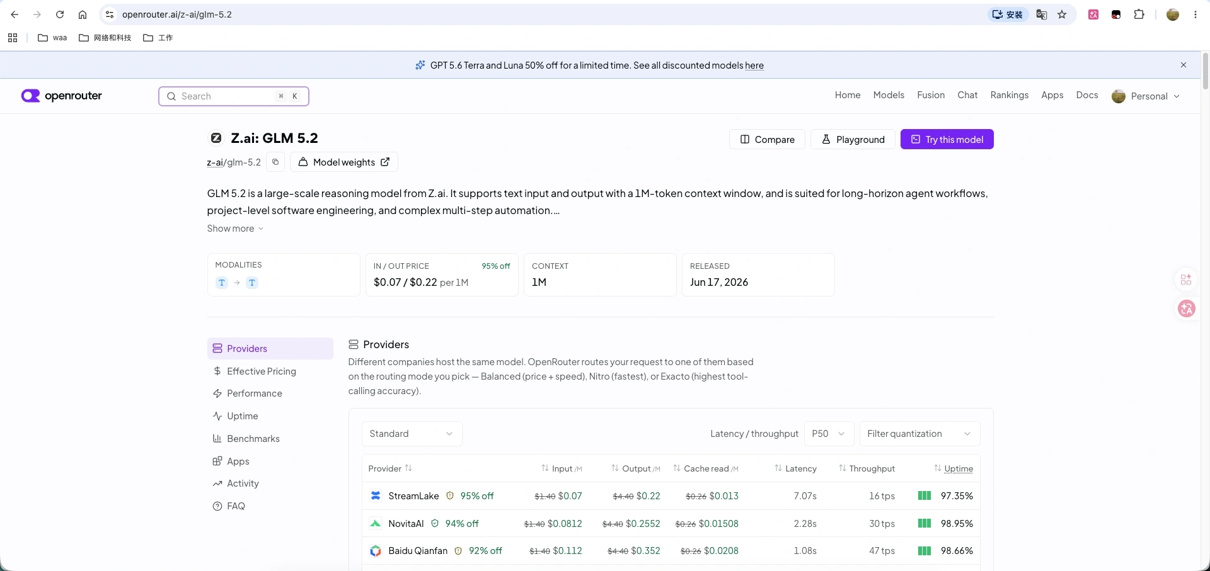Viewport: 1210px width, 571px height.
Task: Open the Chrome apps grid icon
Action: click(x=13, y=38)
